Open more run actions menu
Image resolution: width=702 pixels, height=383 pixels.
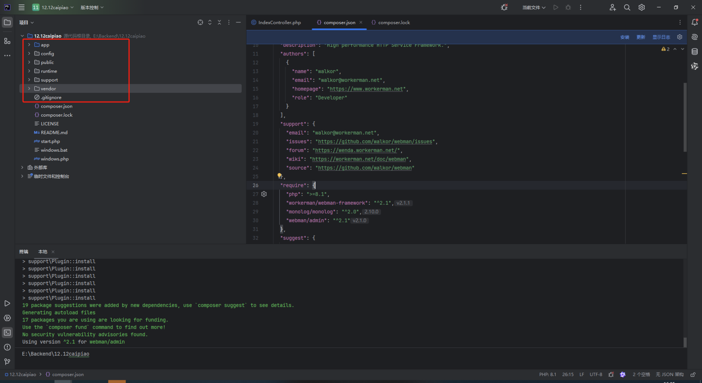581,7
